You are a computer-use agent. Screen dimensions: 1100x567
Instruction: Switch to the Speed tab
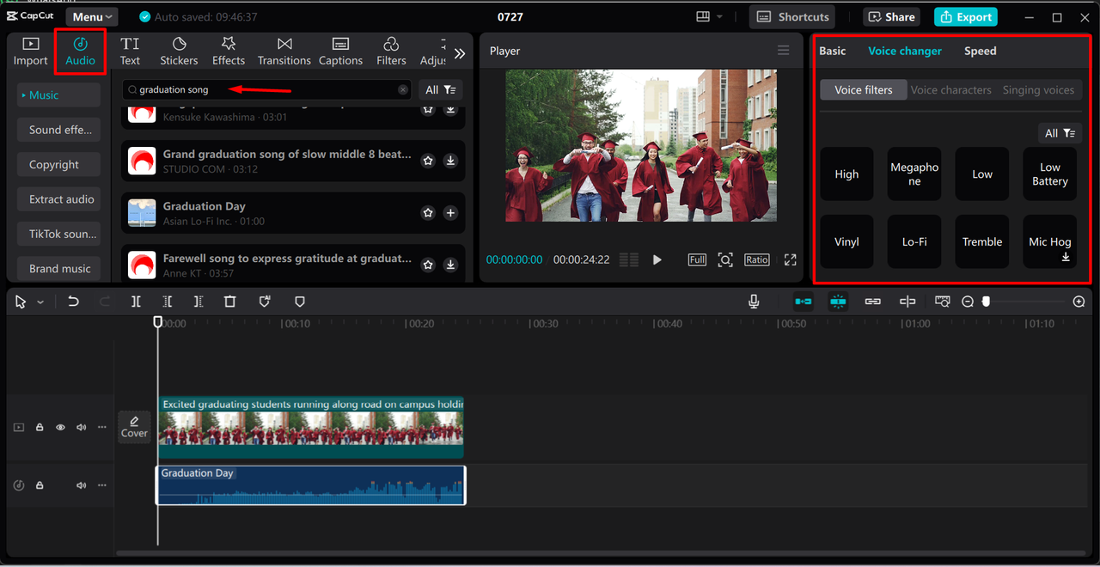980,51
